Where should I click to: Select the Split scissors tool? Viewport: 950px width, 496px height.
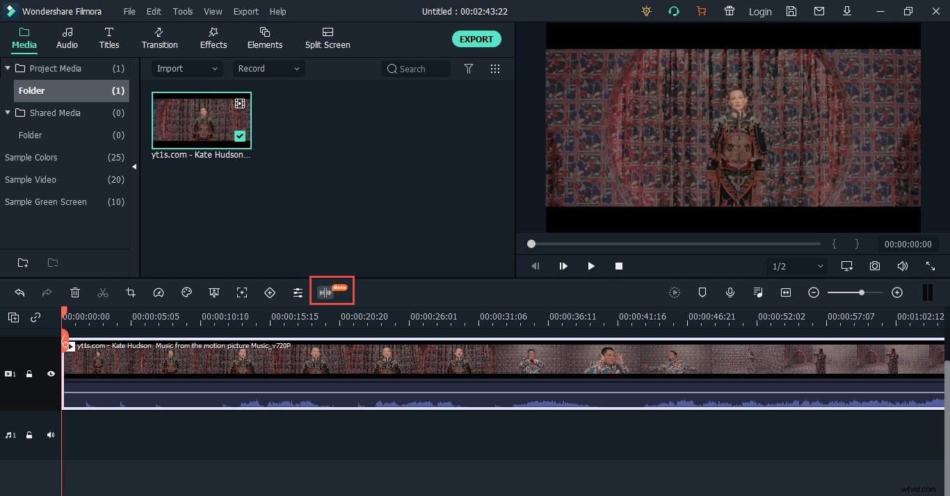pyautogui.click(x=103, y=292)
